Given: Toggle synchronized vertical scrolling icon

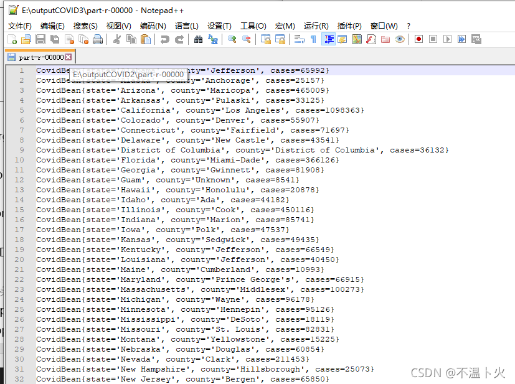Looking at the screenshot, I should [x=266, y=39].
